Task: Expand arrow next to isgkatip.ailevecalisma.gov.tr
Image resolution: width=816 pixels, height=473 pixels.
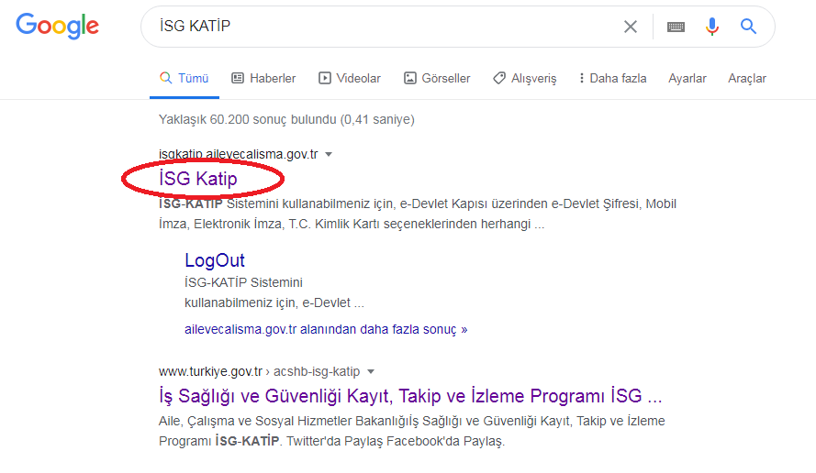Action: pos(329,154)
